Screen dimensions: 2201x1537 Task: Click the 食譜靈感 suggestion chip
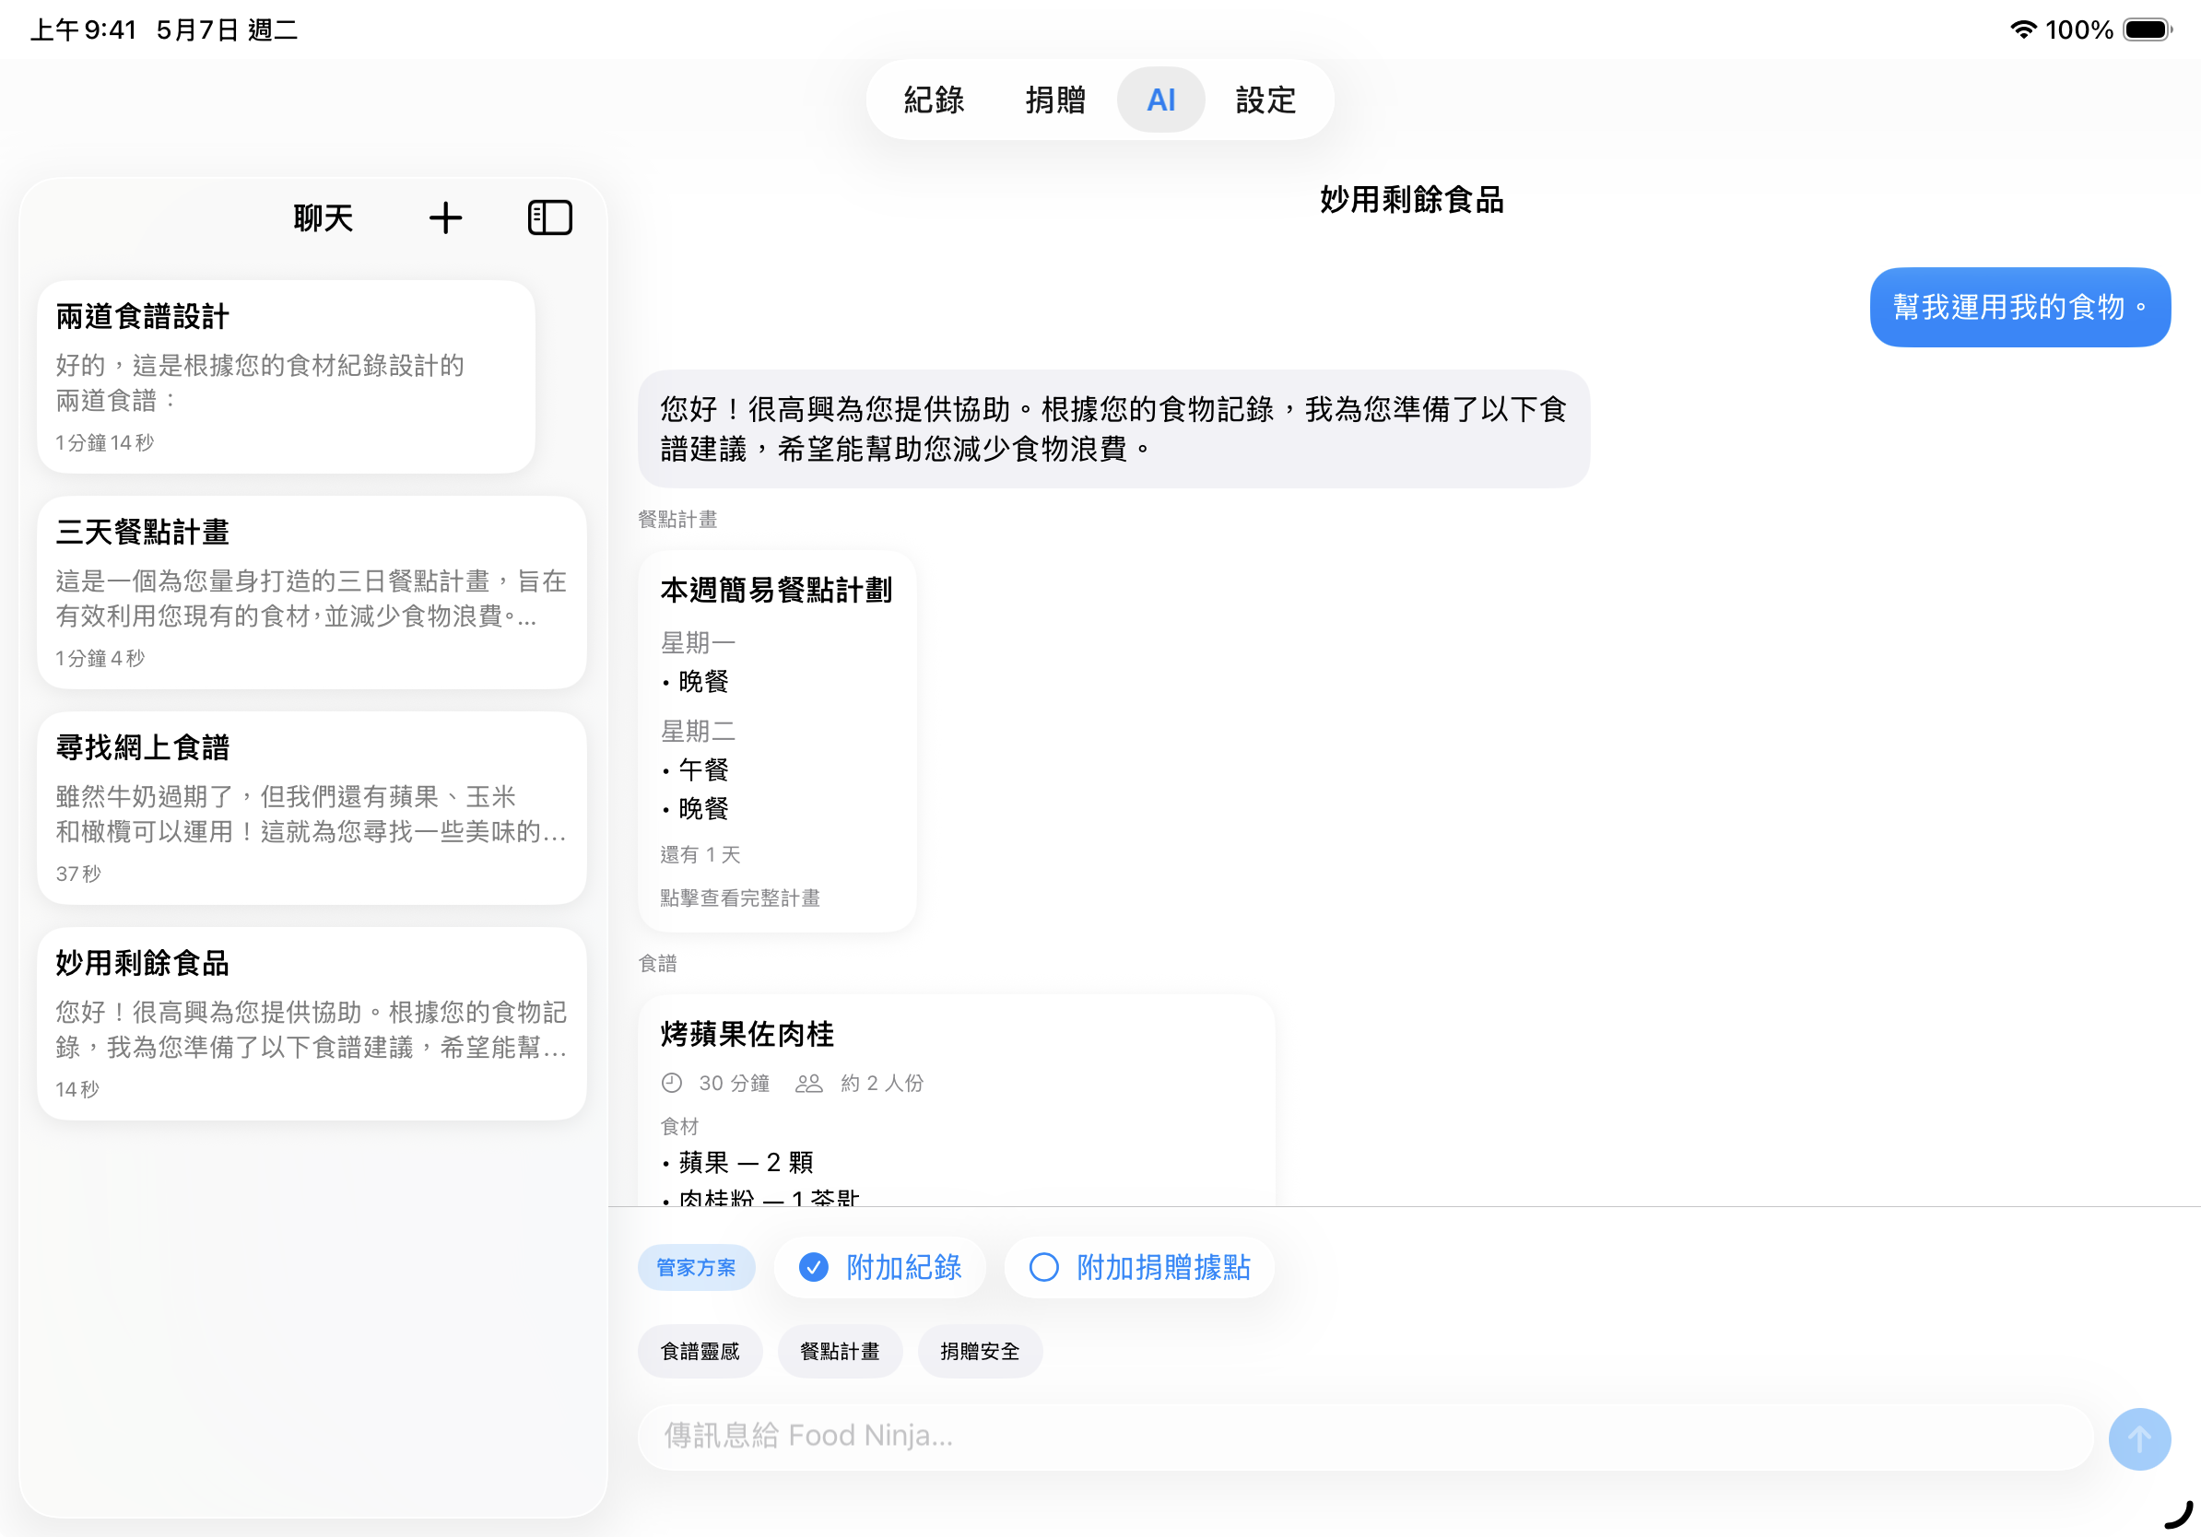pyautogui.click(x=700, y=1350)
